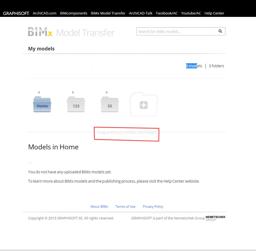Open the folder named 55
The height and width of the screenshot is (251, 256).
[110, 104]
